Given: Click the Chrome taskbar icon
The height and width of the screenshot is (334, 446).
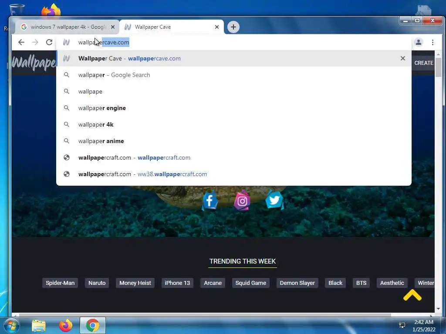Looking at the screenshot, I should [x=93, y=325].
